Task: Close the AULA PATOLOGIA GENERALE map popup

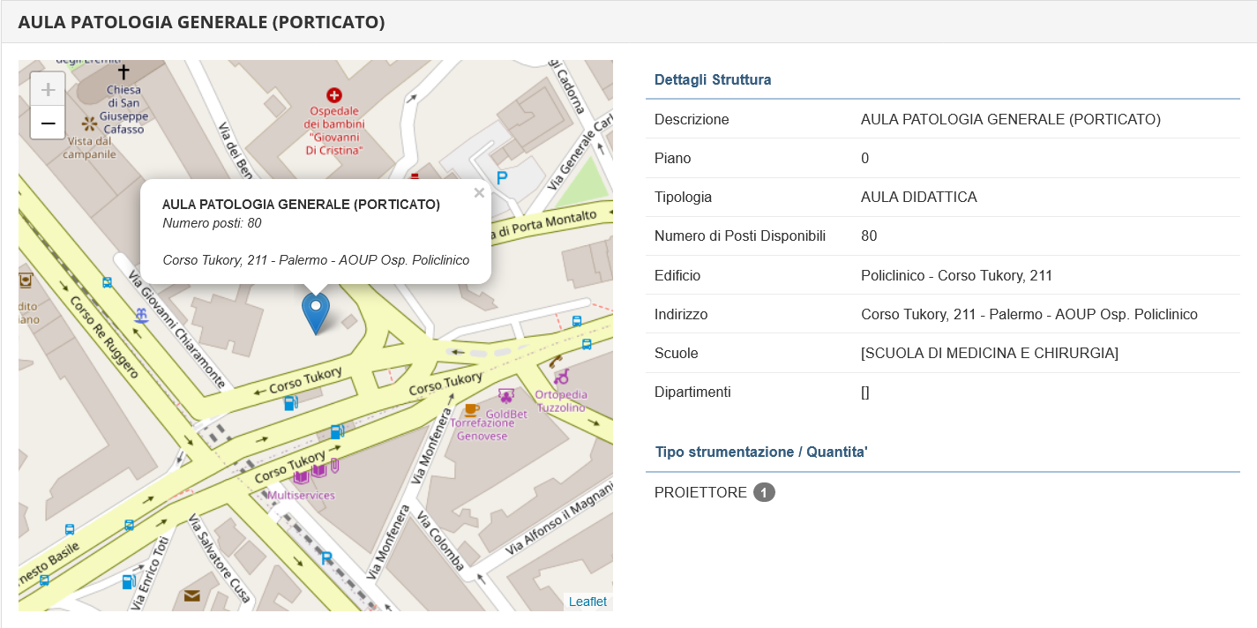Action: 479,193
